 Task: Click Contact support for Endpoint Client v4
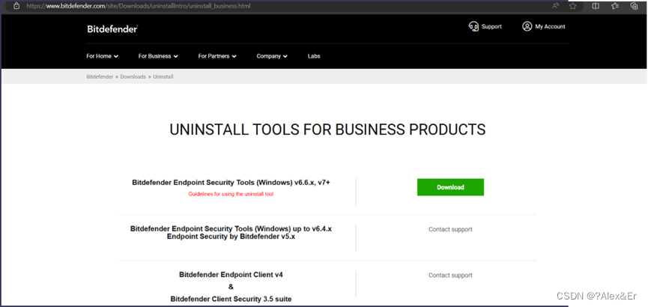[450, 276]
